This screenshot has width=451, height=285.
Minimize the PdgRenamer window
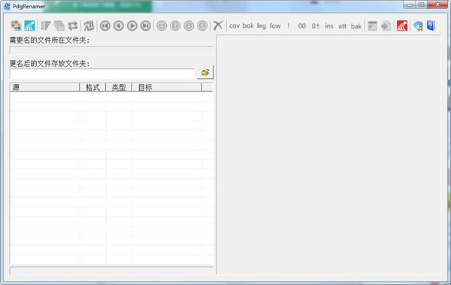click(x=410, y=4)
